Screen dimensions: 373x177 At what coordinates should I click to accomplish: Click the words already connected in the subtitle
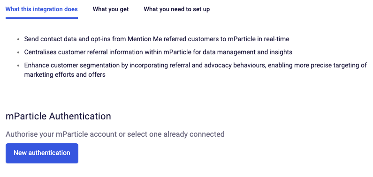[x=194, y=134]
